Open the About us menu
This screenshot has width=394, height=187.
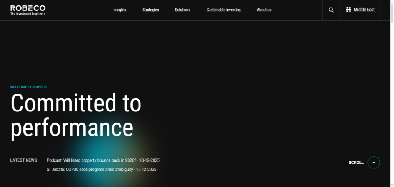pos(264,10)
